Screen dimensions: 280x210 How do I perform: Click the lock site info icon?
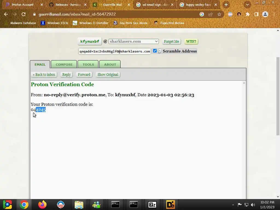point(34,14)
